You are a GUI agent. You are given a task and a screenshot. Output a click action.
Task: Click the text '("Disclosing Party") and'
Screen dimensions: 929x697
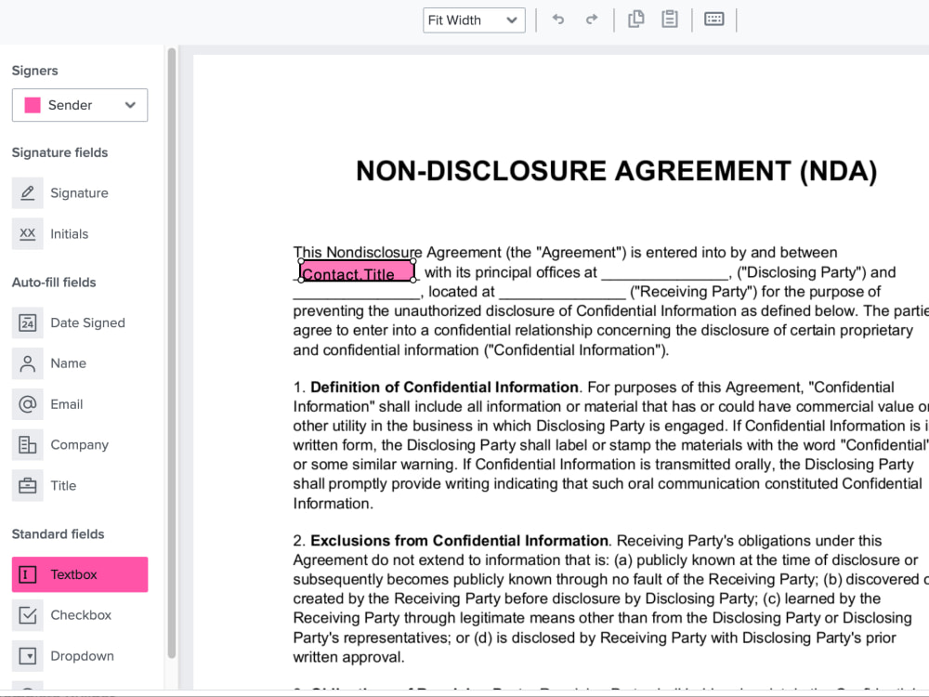click(x=817, y=272)
